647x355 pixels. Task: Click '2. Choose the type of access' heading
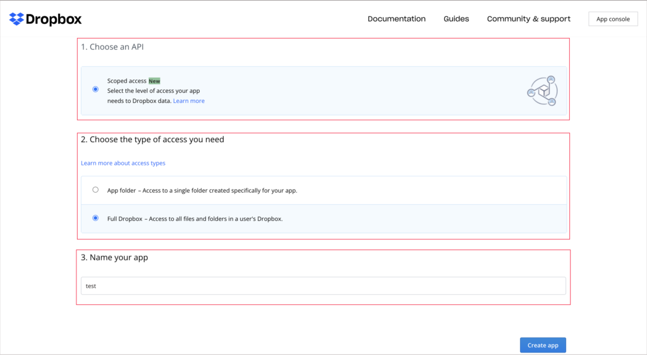152,140
